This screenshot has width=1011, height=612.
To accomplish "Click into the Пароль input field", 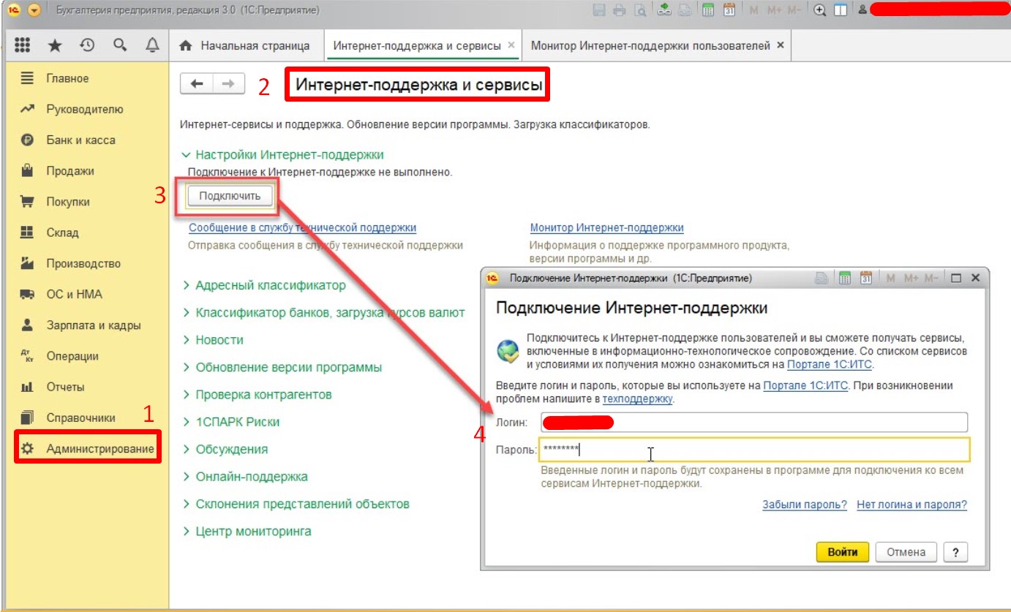I will (x=755, y=450).
